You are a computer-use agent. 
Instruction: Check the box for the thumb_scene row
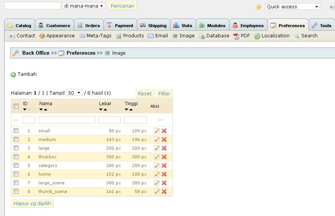(16, 191)
